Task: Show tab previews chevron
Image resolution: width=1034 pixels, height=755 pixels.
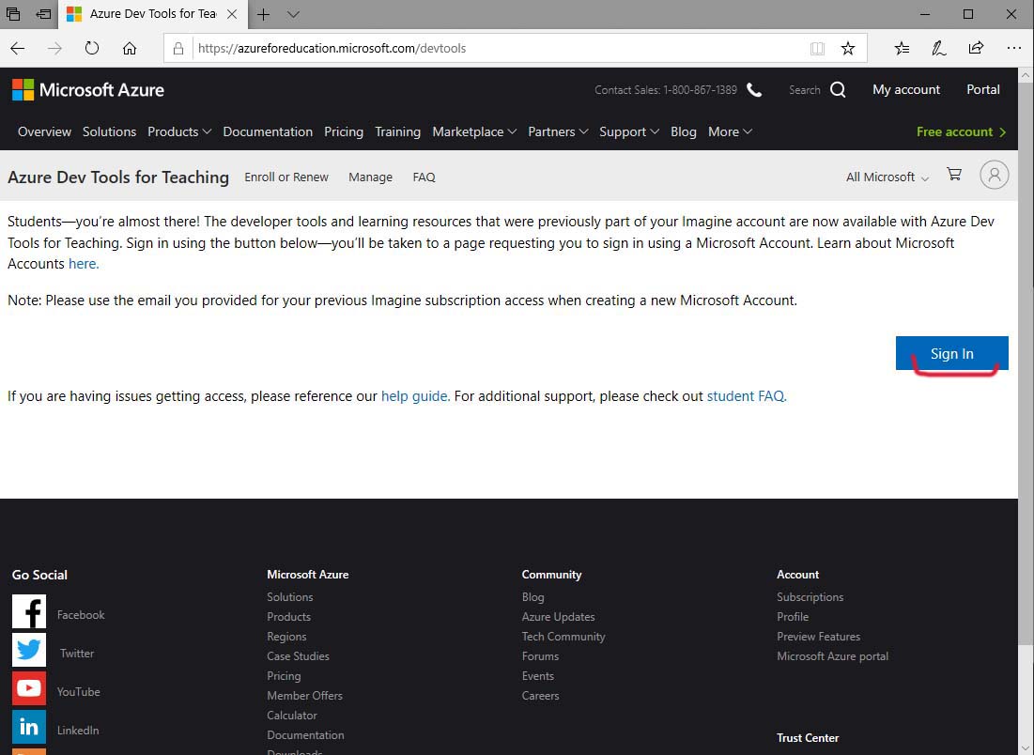Action: click(293, 14)
